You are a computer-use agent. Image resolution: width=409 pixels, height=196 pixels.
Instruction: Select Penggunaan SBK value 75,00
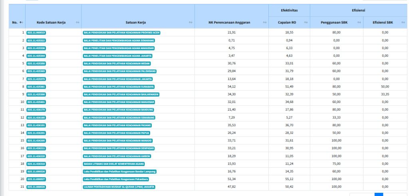click(x=336, y=164)
